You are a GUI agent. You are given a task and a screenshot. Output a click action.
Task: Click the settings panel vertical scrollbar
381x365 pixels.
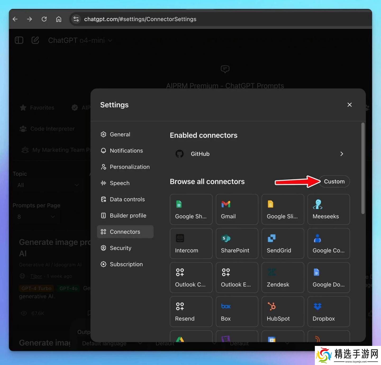363,168
